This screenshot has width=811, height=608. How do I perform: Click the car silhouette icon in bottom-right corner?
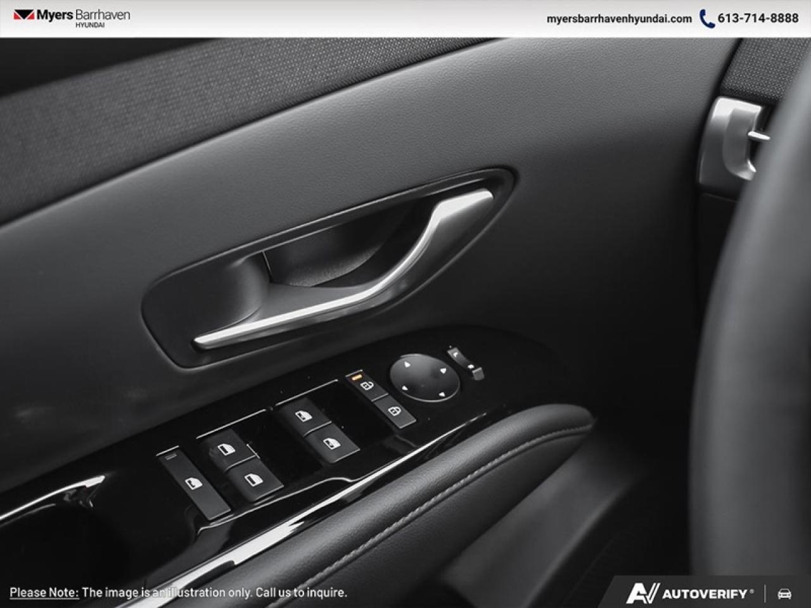(x=782, y=593)
